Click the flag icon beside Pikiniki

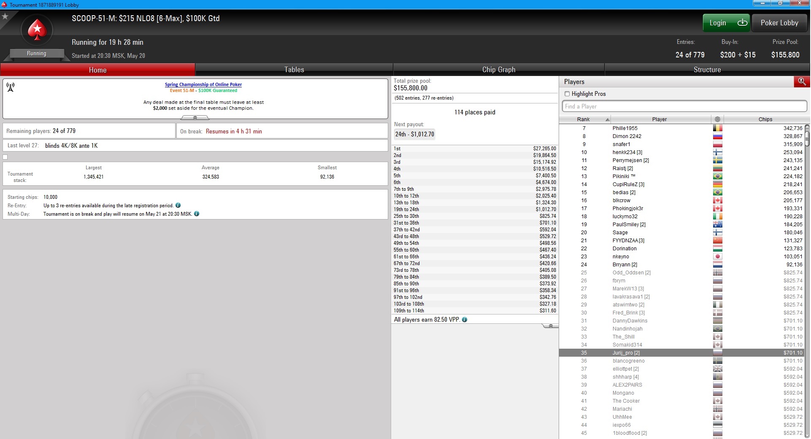pos(717,176)
